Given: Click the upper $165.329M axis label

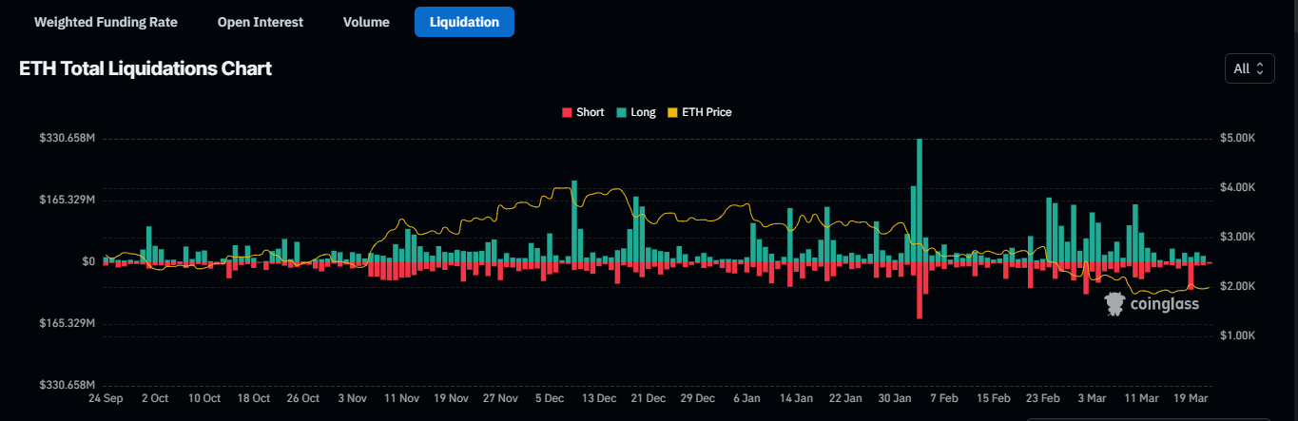Looking at the screenshot, I should click(68, 200).
